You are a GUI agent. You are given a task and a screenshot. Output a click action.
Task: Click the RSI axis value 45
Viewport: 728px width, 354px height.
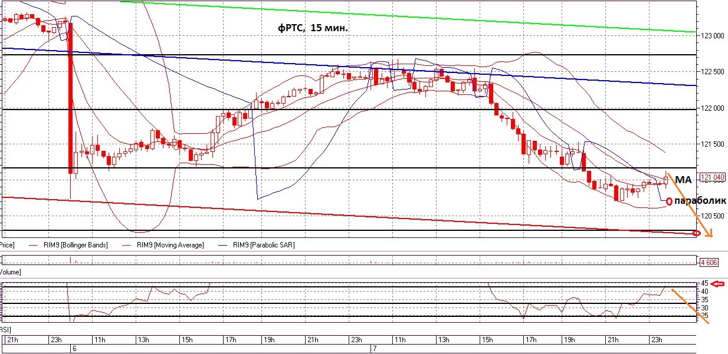point(704,283)
